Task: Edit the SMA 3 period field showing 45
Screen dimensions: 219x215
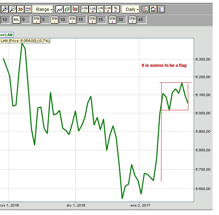Action: point(142,20)
